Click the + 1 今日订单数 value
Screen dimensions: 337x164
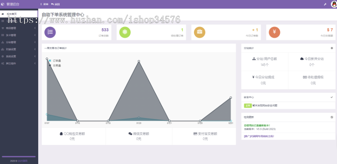click(255, 30)
